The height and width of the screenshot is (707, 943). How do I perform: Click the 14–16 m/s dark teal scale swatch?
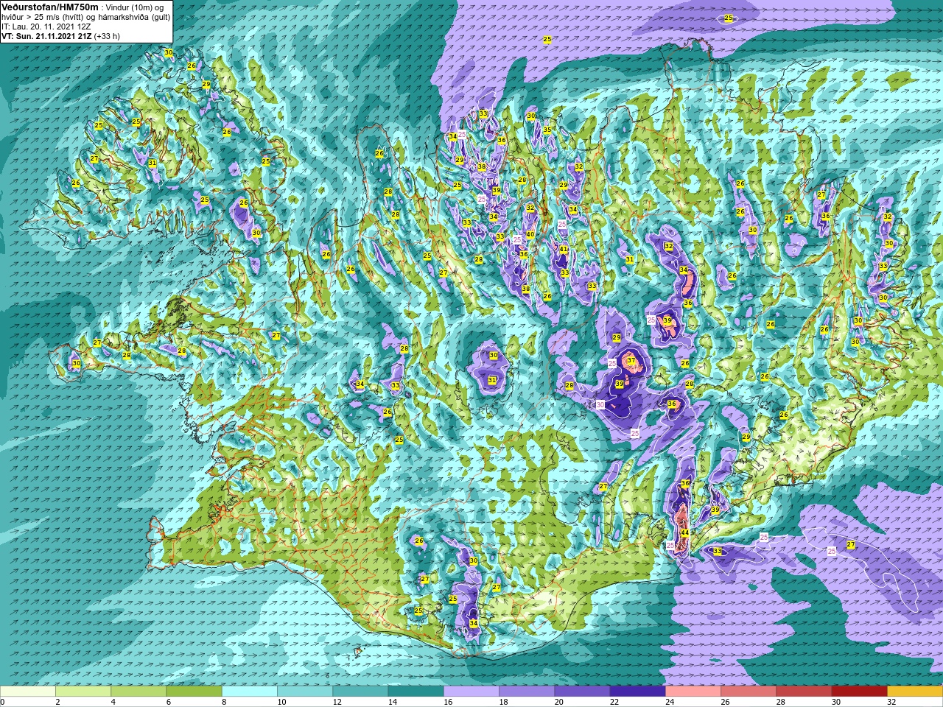(416, 692)
